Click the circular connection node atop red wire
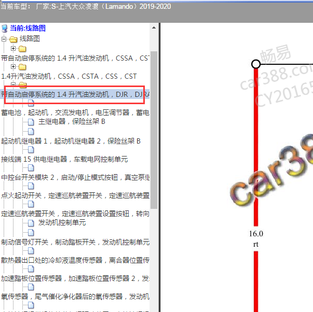Image resolution: width=313 pixels, height=312 pixels. point(256,64)
